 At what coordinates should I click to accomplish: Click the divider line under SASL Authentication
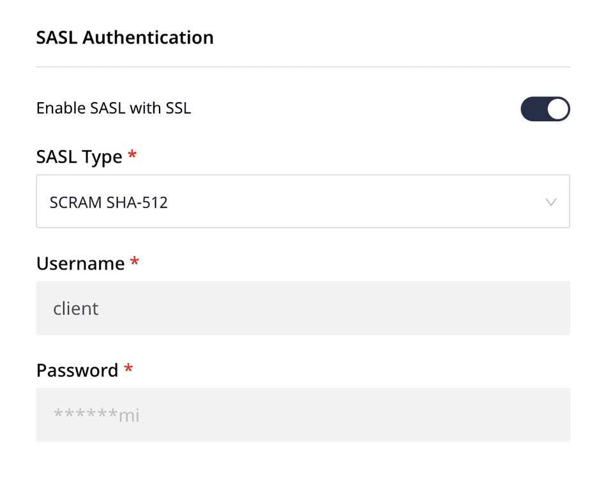point(303,66)
